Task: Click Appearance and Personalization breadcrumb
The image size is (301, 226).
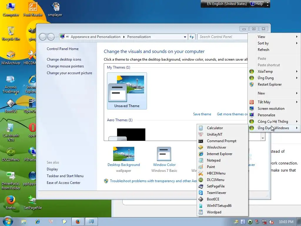Action: click(96, 37)
